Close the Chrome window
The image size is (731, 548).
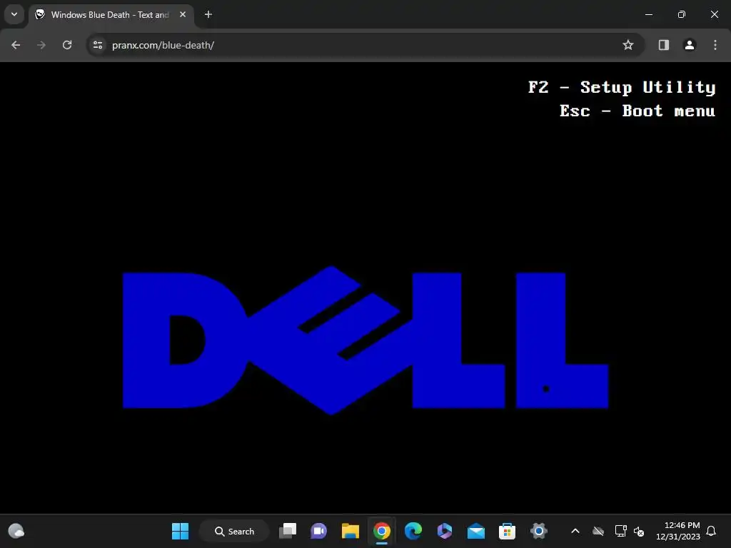coord(714,14)
